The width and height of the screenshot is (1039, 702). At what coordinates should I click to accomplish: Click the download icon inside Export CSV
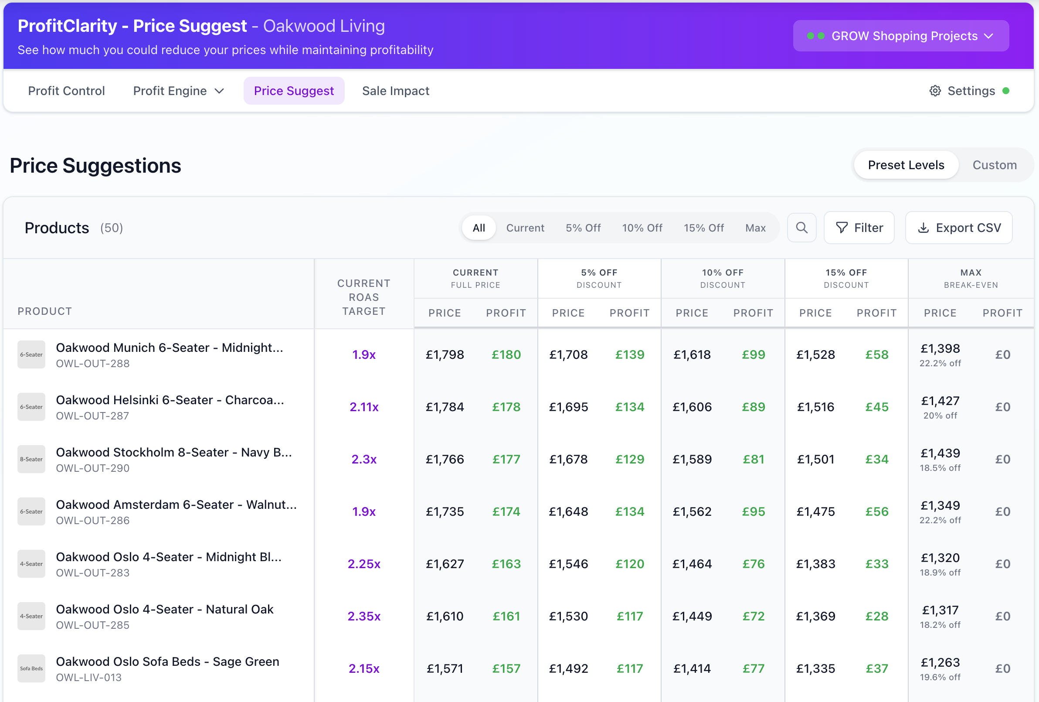coord(924,228)
